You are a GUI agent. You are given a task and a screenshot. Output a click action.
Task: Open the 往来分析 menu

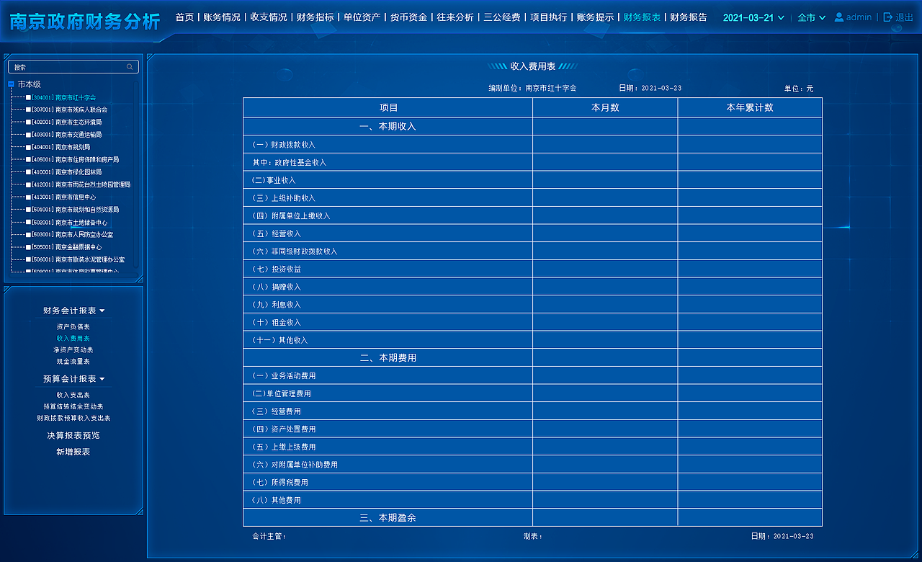coord(455,17)
